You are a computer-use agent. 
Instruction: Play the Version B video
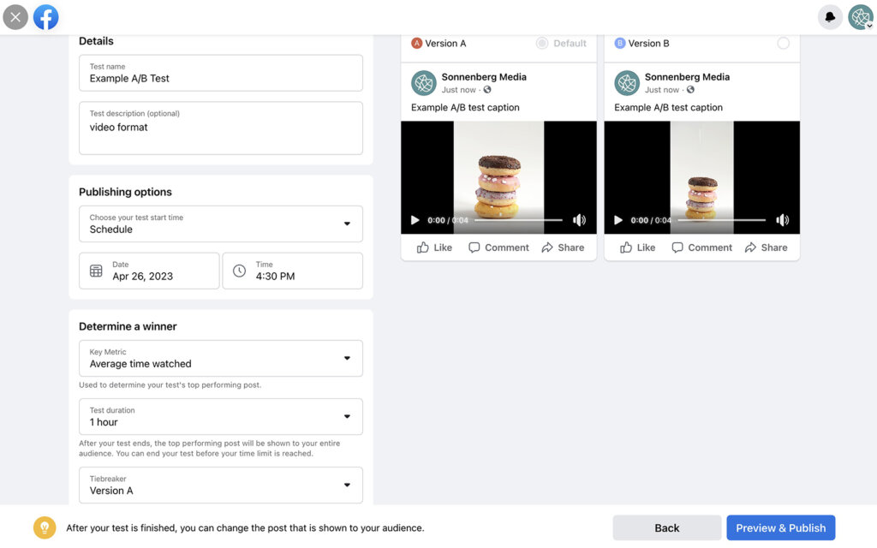click(x=618, y=220)
